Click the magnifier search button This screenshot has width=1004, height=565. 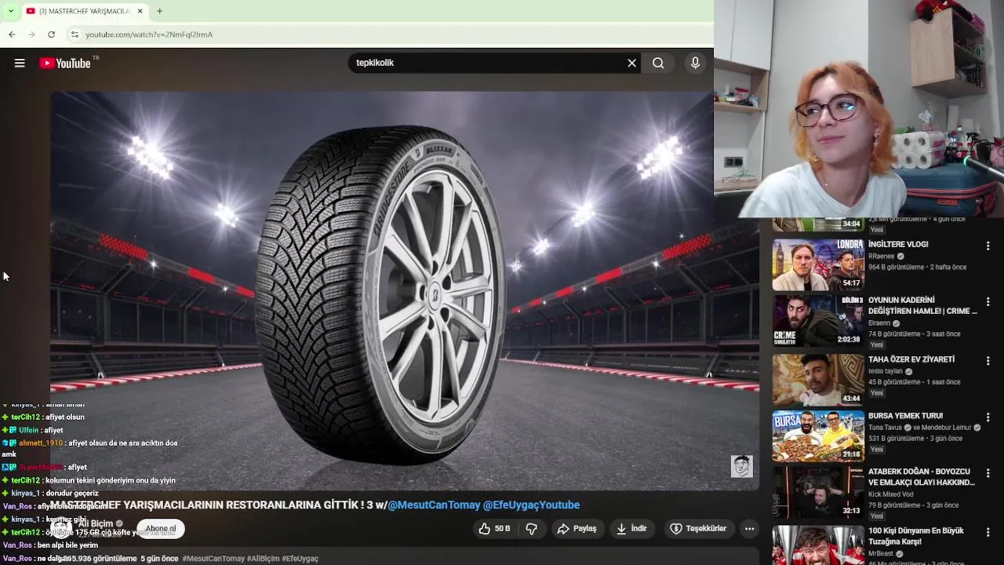point(658,63)
